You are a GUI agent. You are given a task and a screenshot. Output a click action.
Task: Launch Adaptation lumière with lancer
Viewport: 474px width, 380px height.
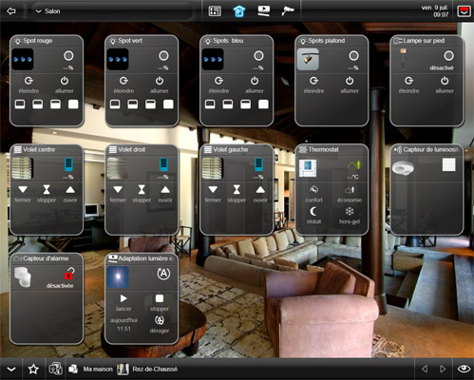(123, 302)
